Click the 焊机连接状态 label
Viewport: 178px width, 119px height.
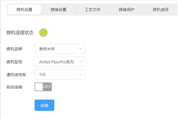pyautogui.click(x=20, y=33)
